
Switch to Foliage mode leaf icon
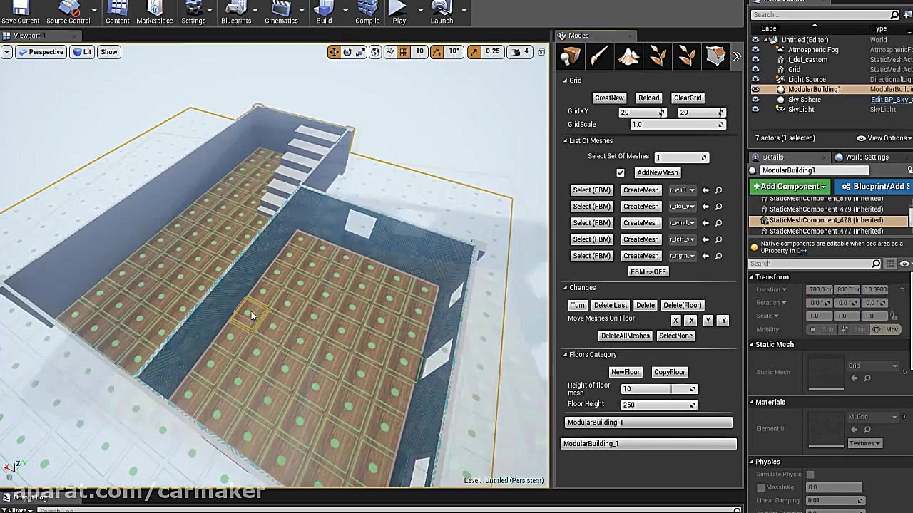pos(658,56)
